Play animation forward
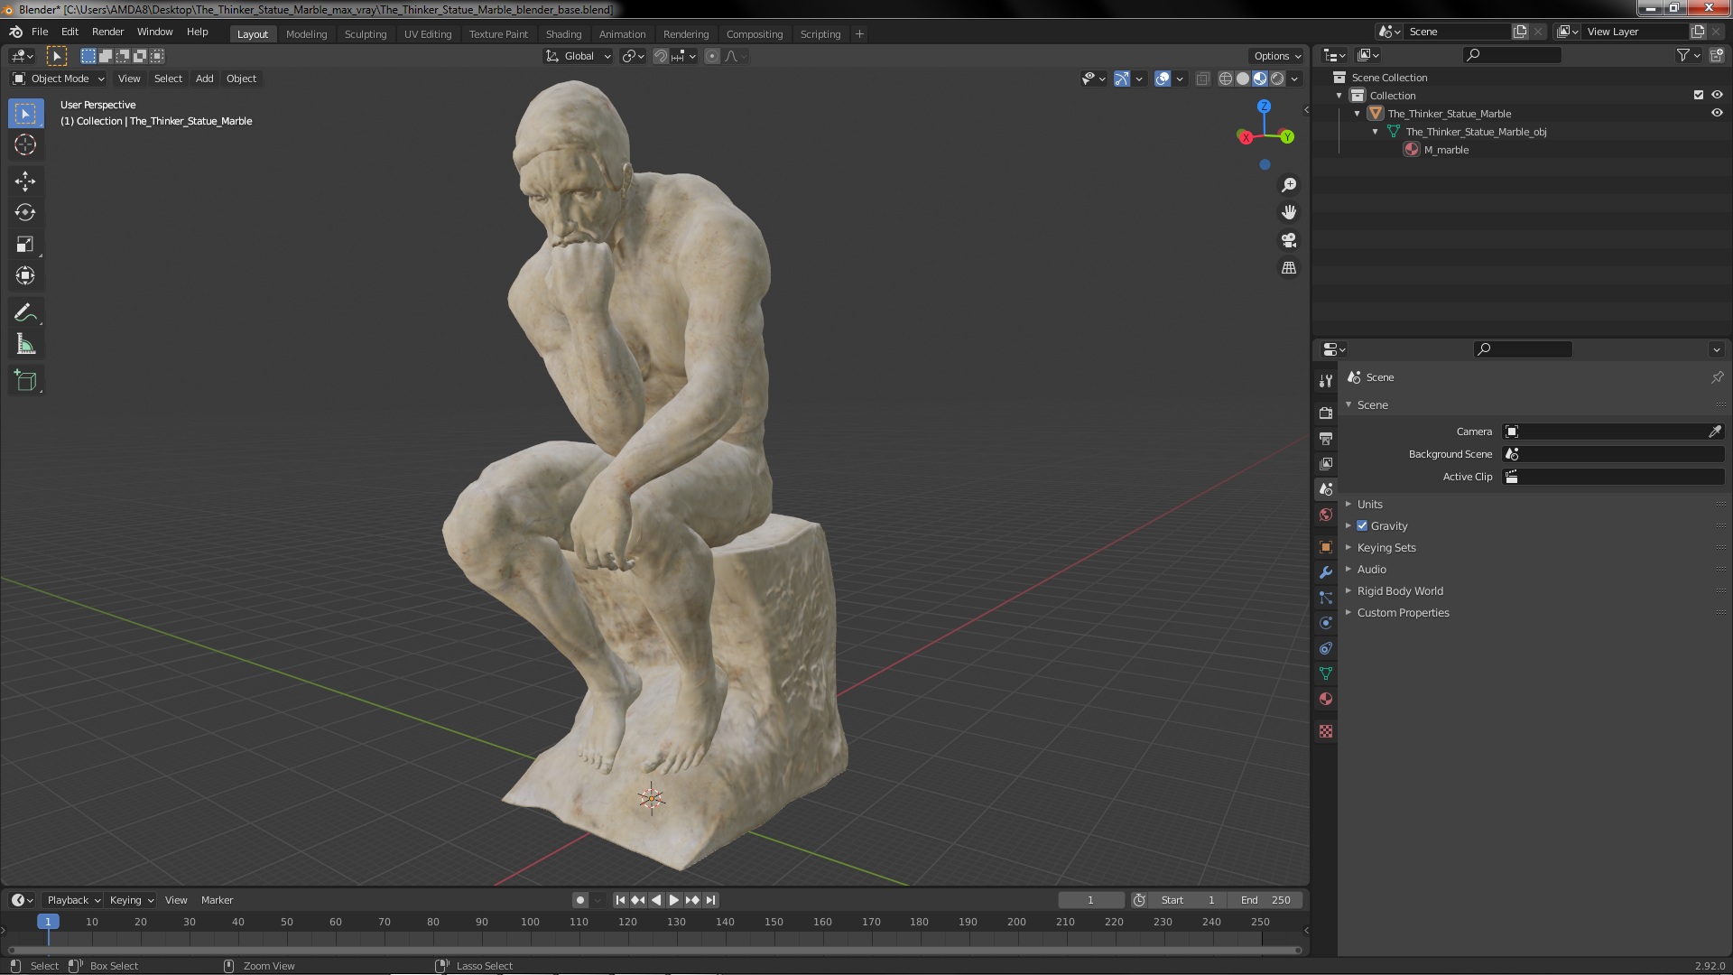The height and width of the screenshot is (975, 1733). (x=674, y=900)
